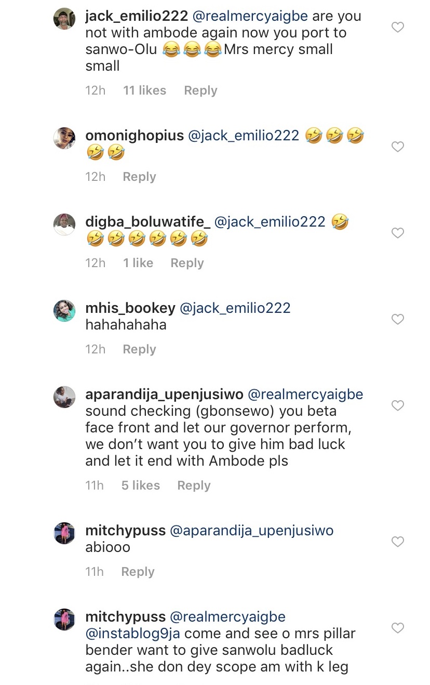Like digba_boluwatife_'s comment
Viewport: 430px width, 685px height.
[x=397, y=233]
